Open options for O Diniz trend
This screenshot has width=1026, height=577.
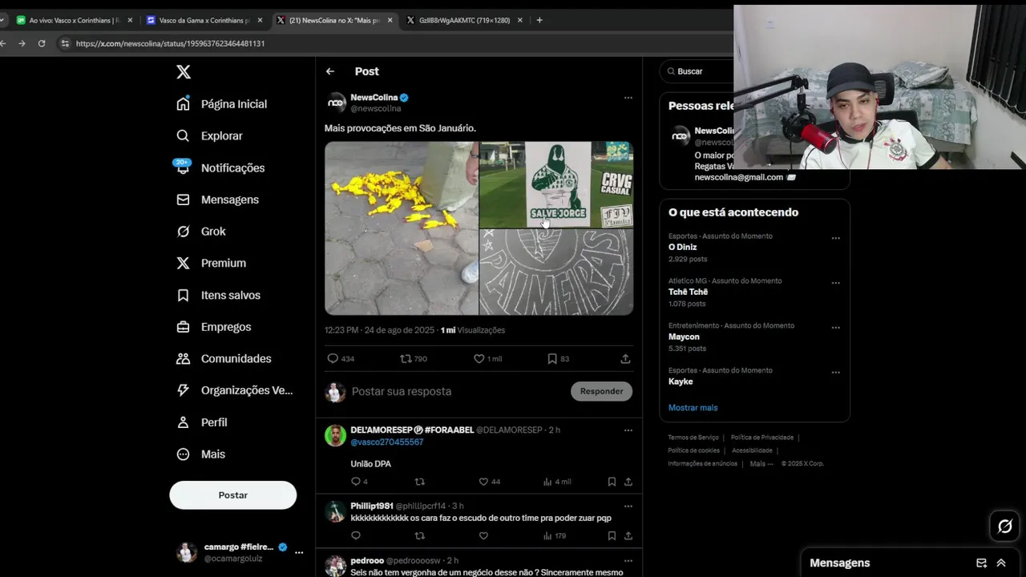click(x=836, y=238)
